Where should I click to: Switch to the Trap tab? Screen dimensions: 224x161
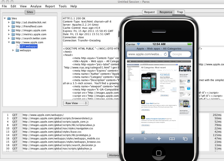point(180,12)
